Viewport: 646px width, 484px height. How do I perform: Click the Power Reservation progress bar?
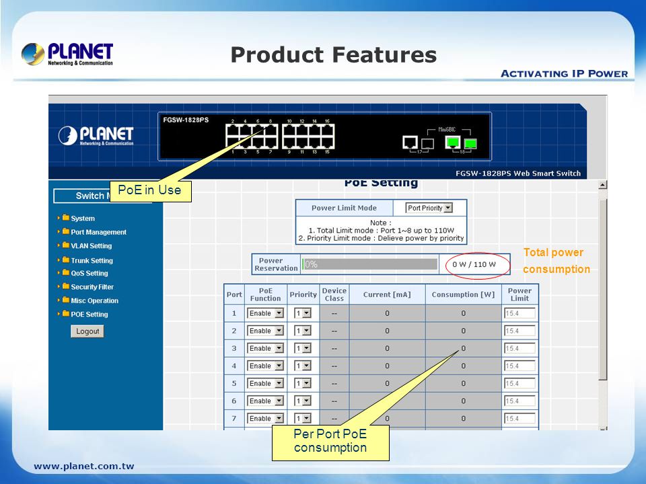369,264
